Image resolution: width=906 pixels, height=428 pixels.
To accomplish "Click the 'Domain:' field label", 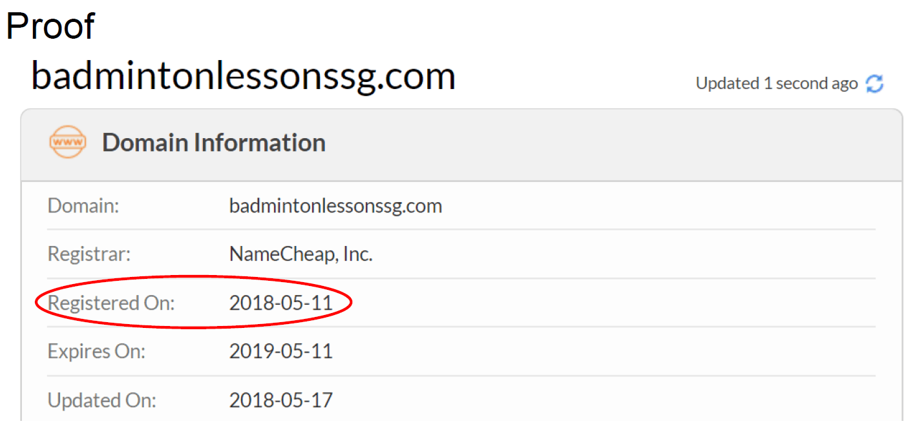I will [84, 206].
